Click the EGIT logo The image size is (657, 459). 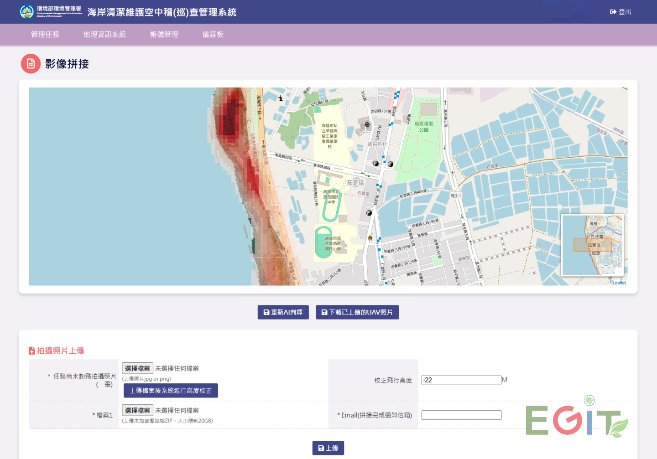(x=577, y=417)
